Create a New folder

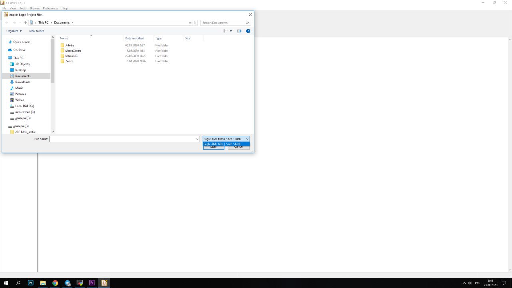click(36, 31)
